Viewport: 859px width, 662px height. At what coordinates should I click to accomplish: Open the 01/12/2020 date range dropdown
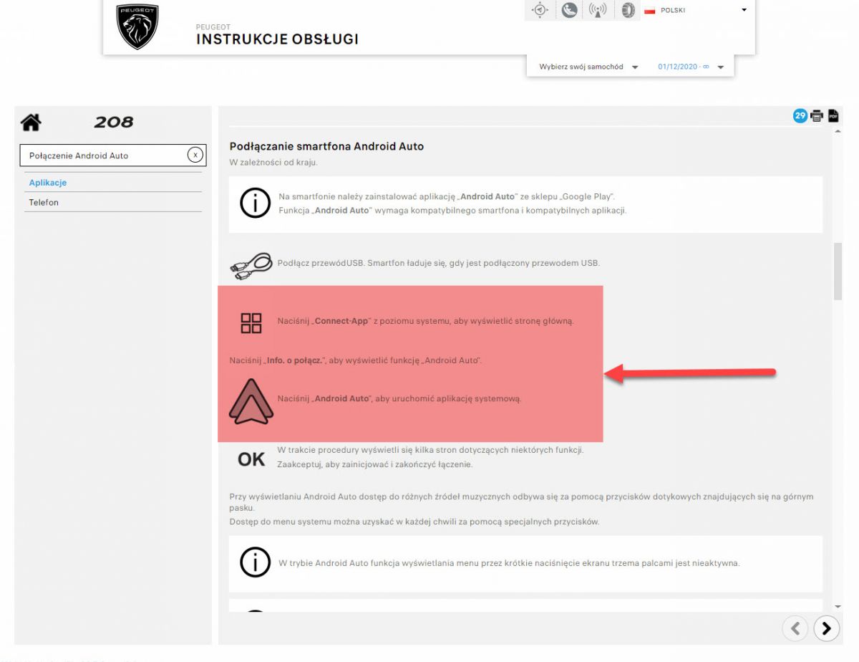point(691,67)
